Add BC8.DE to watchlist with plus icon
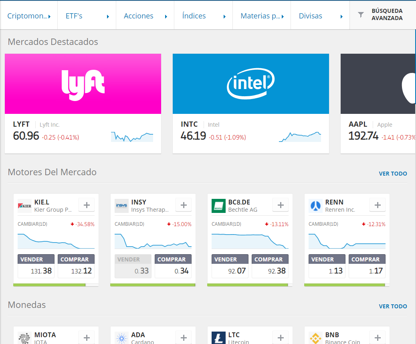Screen dimensions: 416x344 coord(281,205)
